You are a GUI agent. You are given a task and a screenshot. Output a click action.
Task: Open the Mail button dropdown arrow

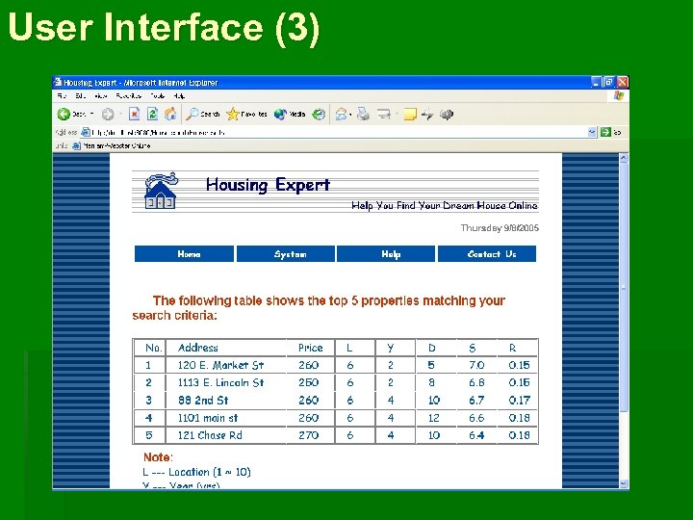click(350, 115)
